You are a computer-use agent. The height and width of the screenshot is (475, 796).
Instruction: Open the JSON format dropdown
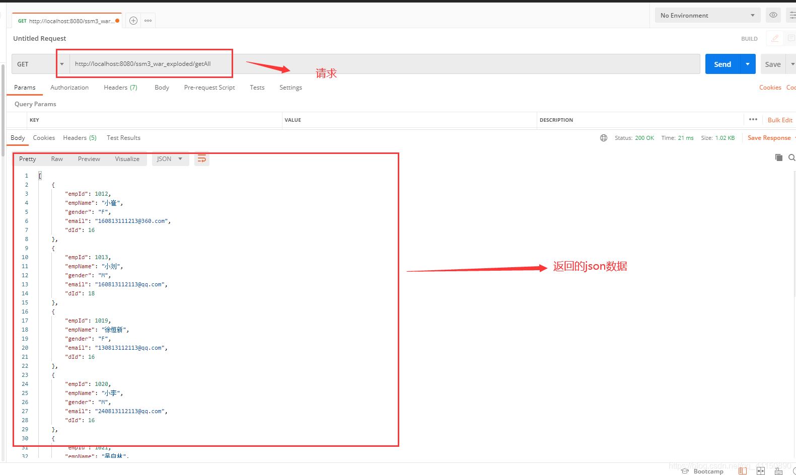[170, 159]
